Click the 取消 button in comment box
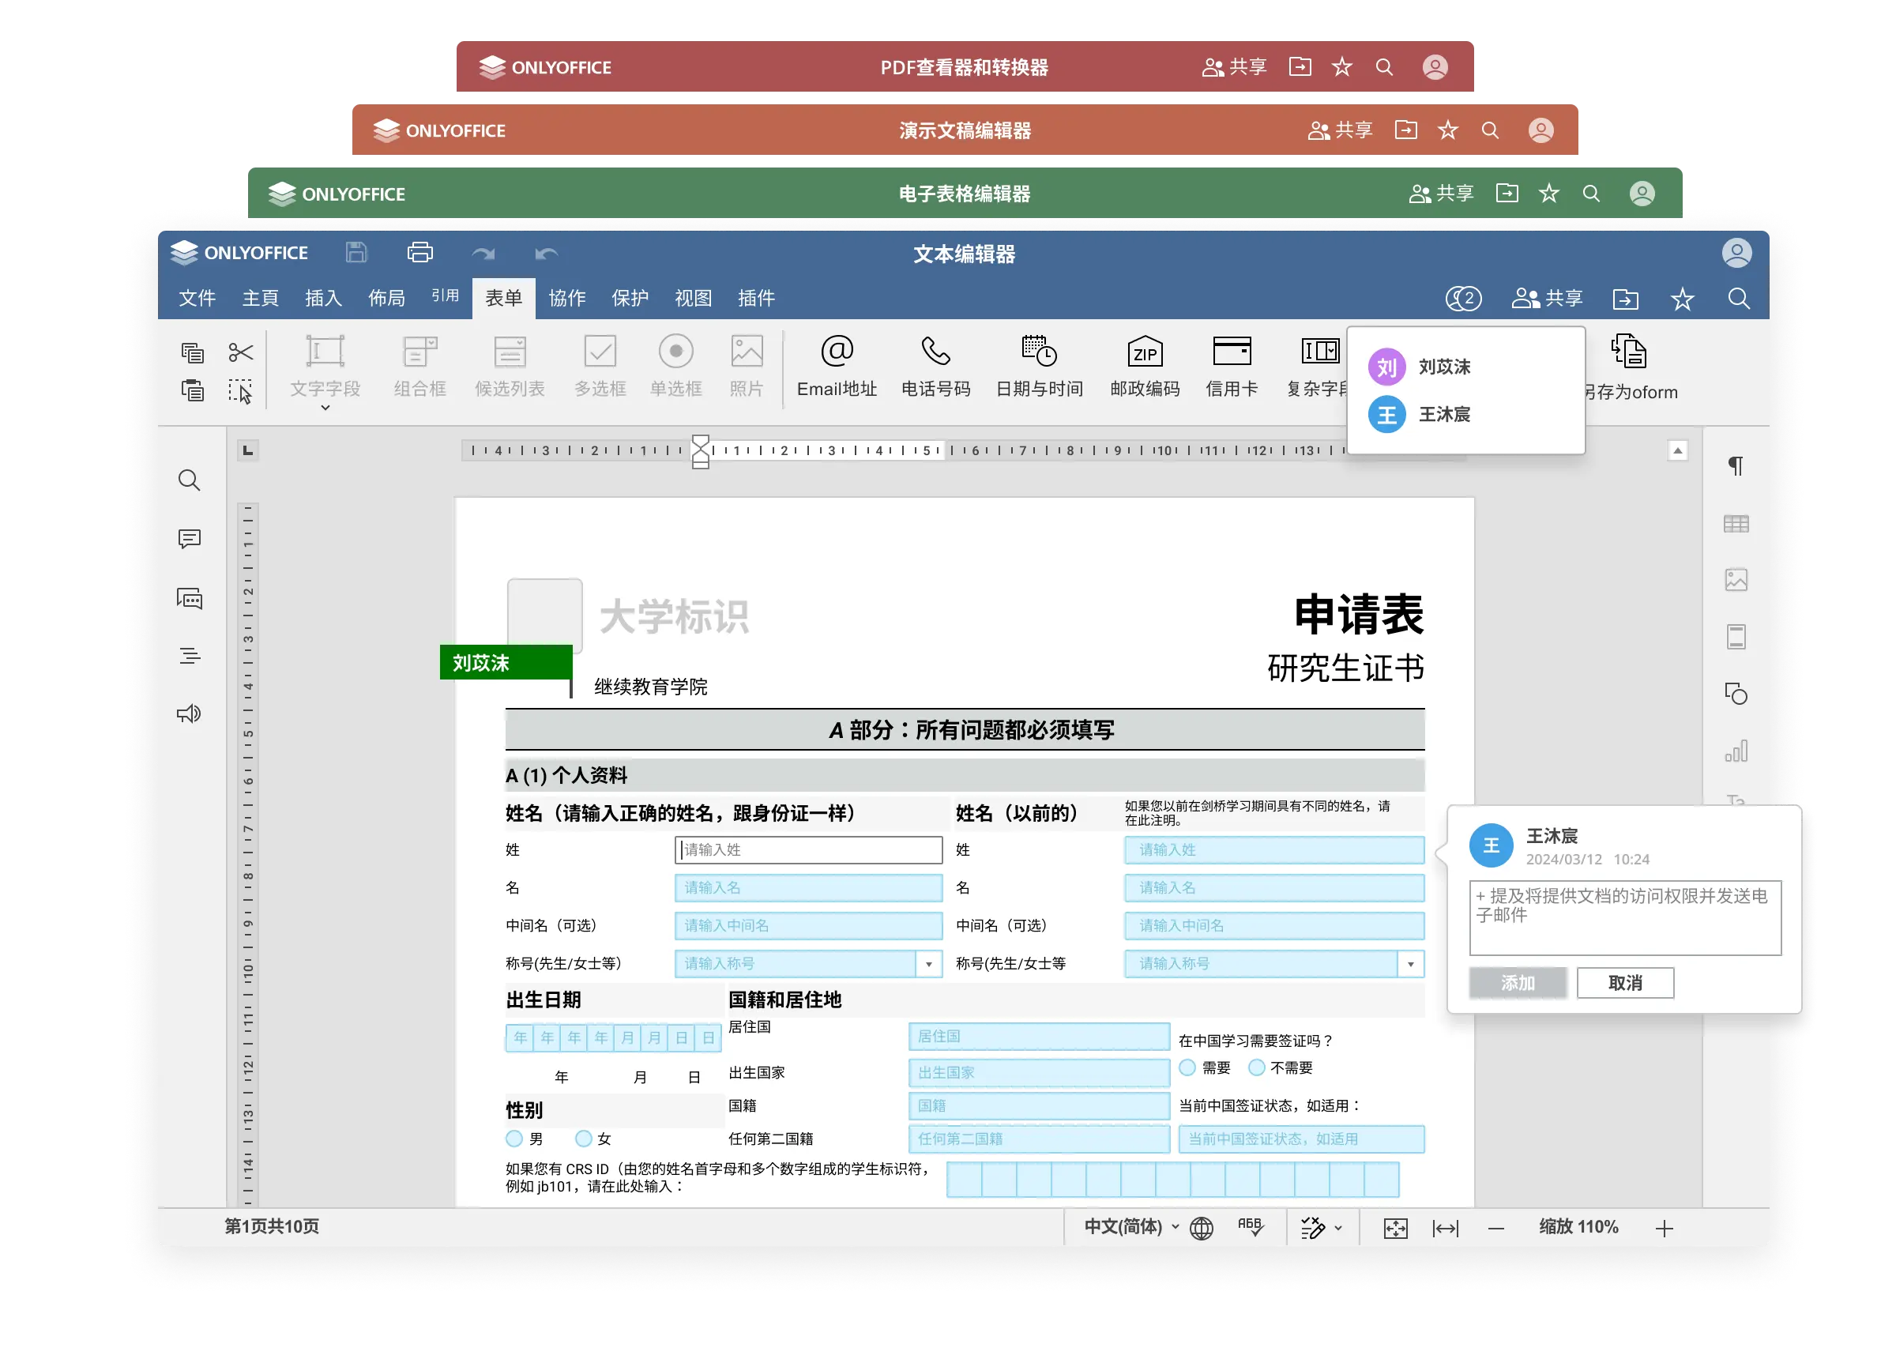 [1624, 983]
